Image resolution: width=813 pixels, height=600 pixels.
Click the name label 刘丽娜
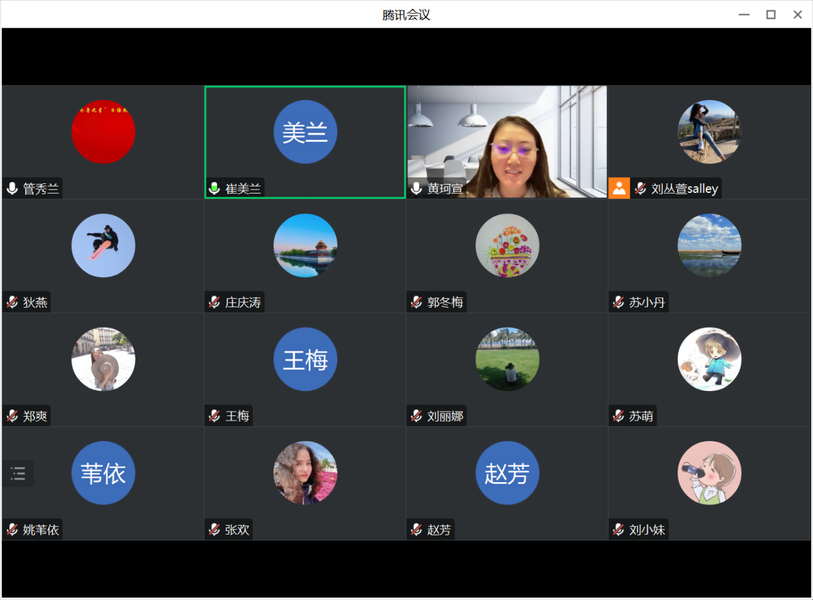click(x=445, y=417)
